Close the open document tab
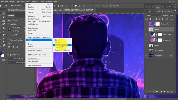Viewport: 178px width, 100px height. tap(94, 10)
